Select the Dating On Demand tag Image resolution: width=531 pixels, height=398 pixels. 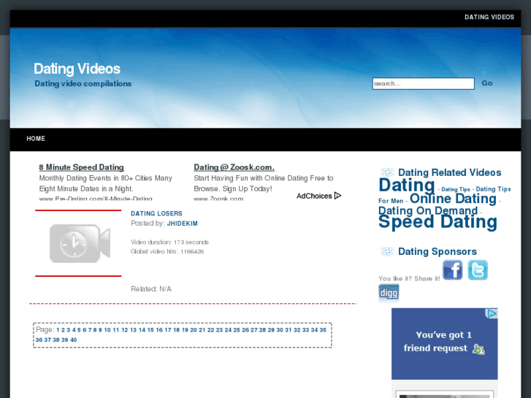click(428, 211)
